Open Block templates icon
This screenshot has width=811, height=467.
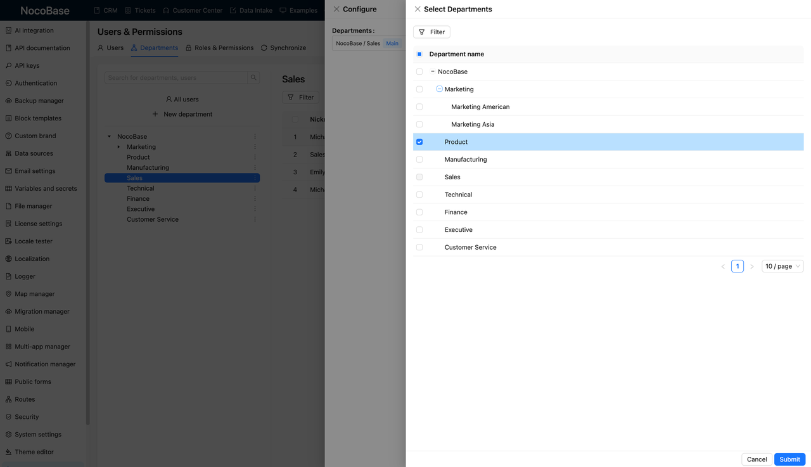point(8,118)
